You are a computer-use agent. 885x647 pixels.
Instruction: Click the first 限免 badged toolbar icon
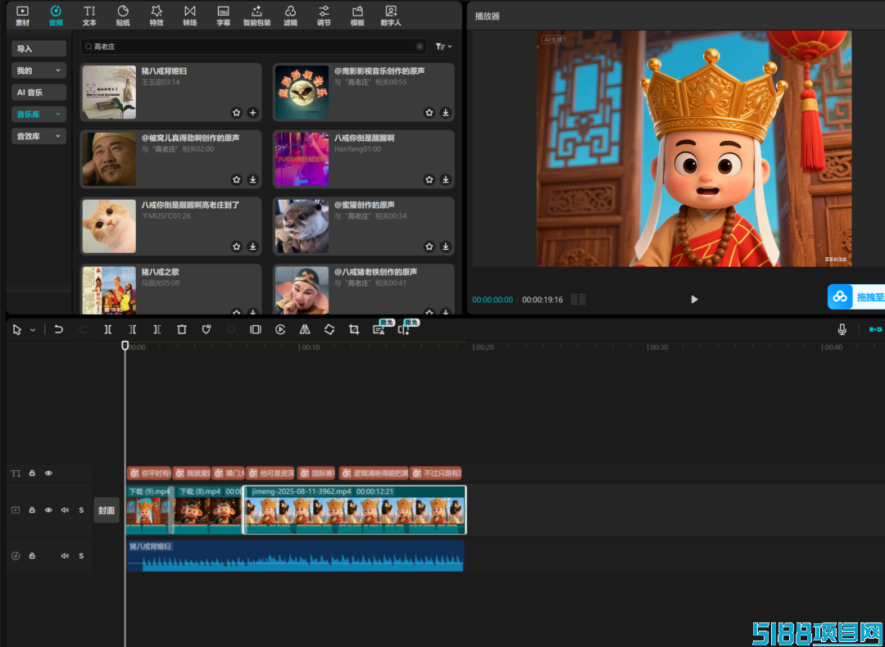point(379,330)
